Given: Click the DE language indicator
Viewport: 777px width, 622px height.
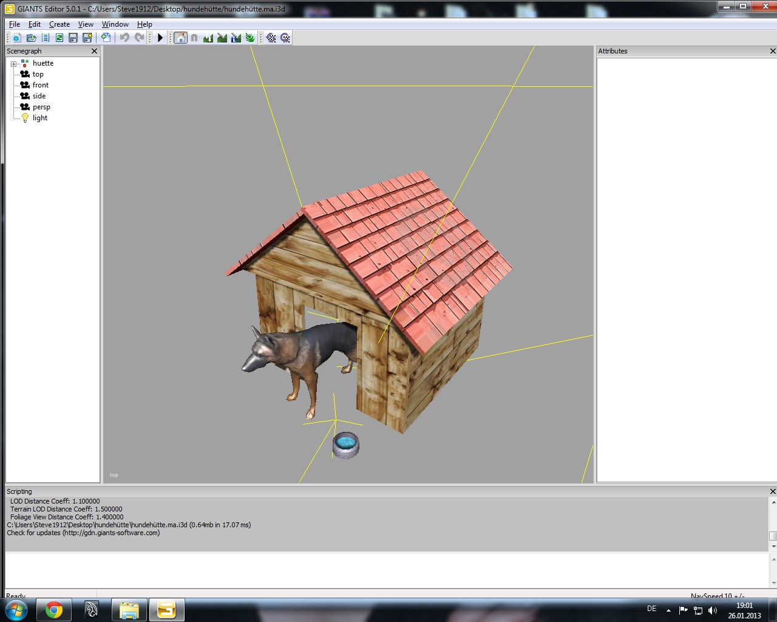Looking at the screenshot, I should coord(652,609).
